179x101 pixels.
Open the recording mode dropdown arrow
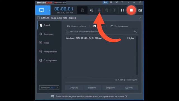pyautogui.click(x=49, y=10)
